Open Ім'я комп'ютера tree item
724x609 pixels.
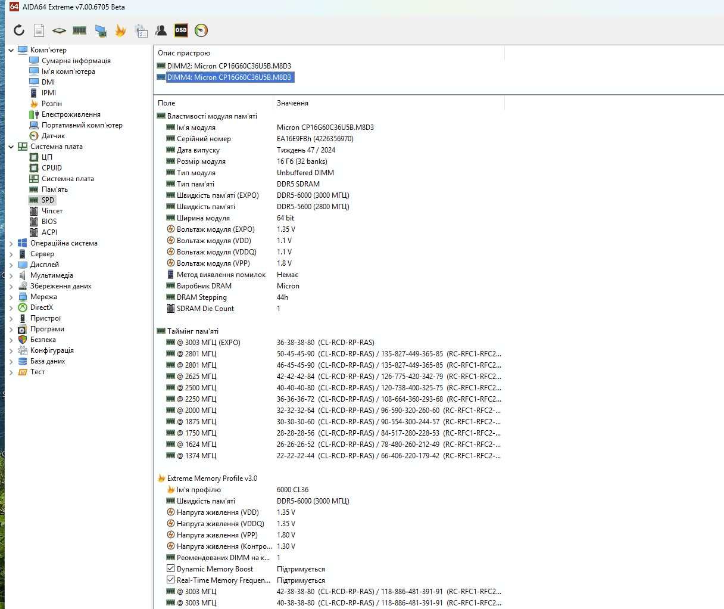point(68,72)
